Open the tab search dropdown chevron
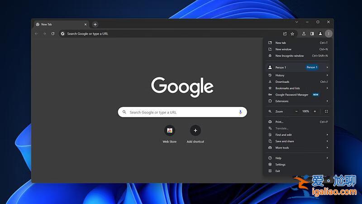The width and height of the screenshot is (362, 204). (x=297, y=22)
